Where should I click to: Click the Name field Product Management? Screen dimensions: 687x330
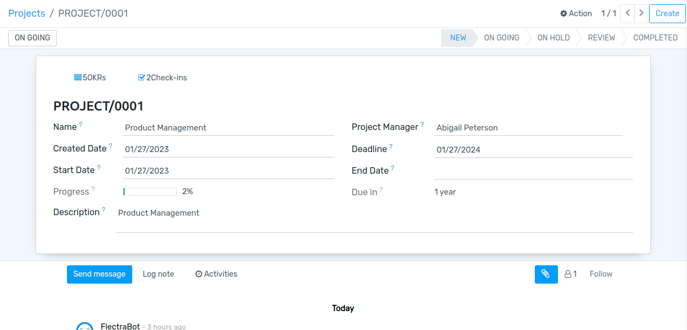pos(228,128)
